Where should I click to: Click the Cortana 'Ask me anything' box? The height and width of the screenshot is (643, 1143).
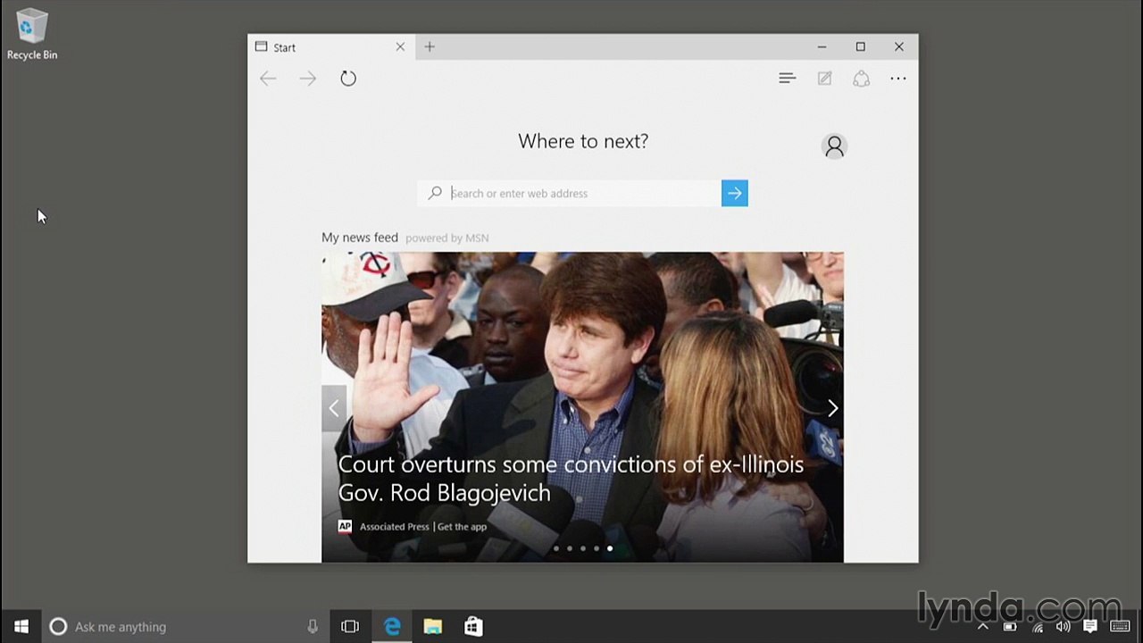click(185, 627)
